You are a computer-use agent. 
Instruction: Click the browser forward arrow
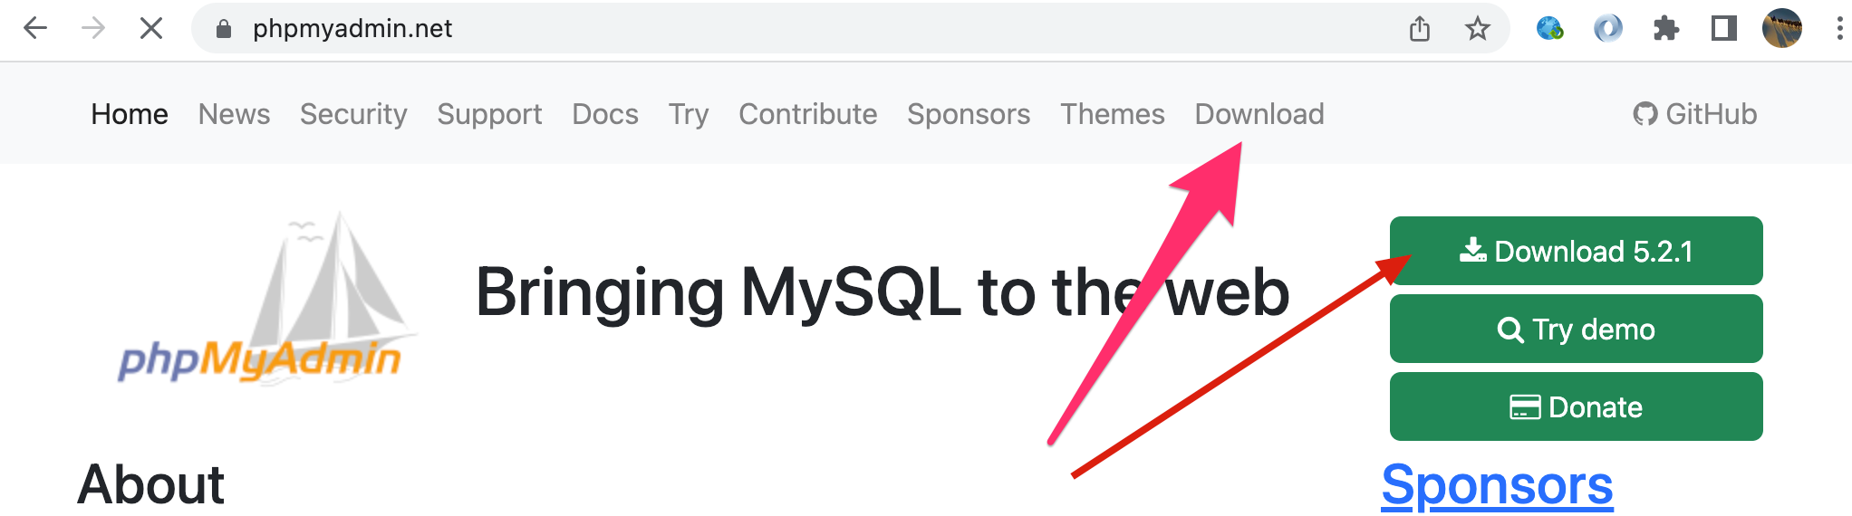[93, 29]
